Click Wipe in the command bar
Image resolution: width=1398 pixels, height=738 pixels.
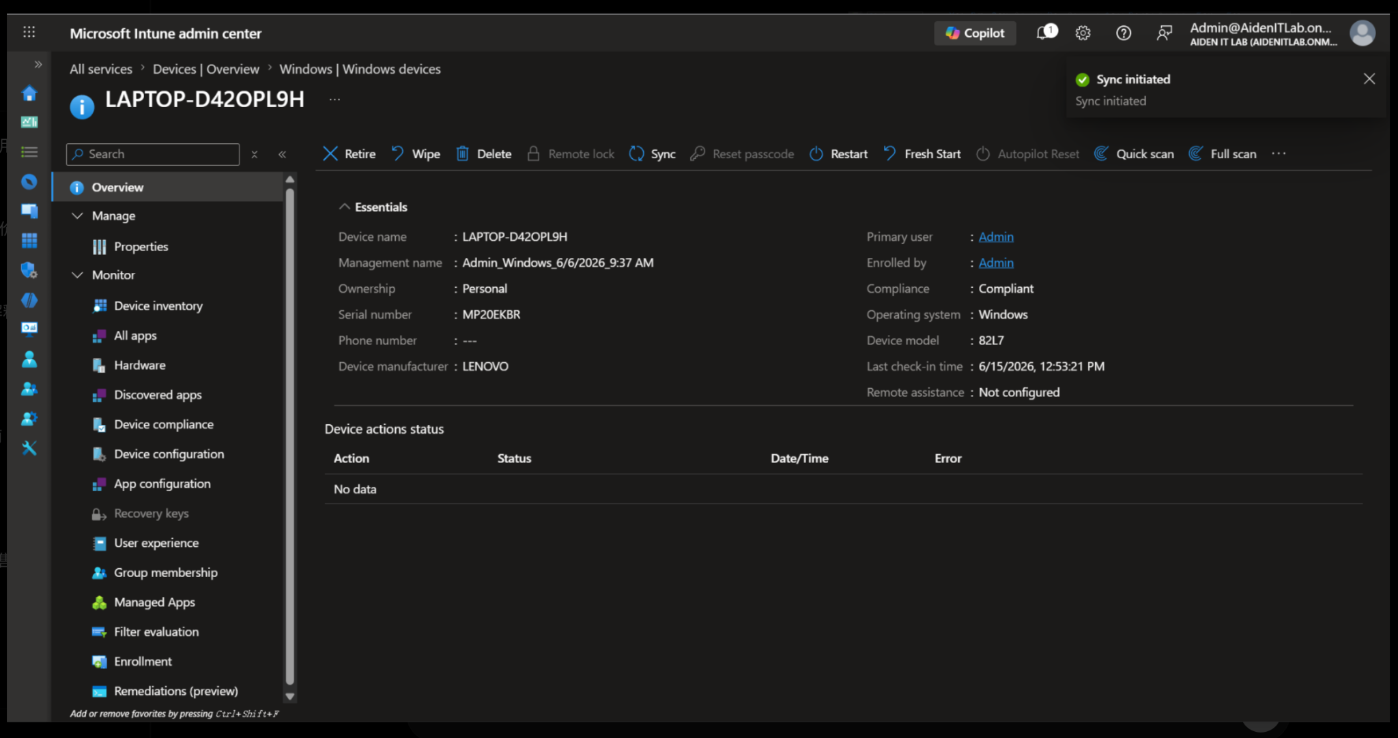(416, 154)
